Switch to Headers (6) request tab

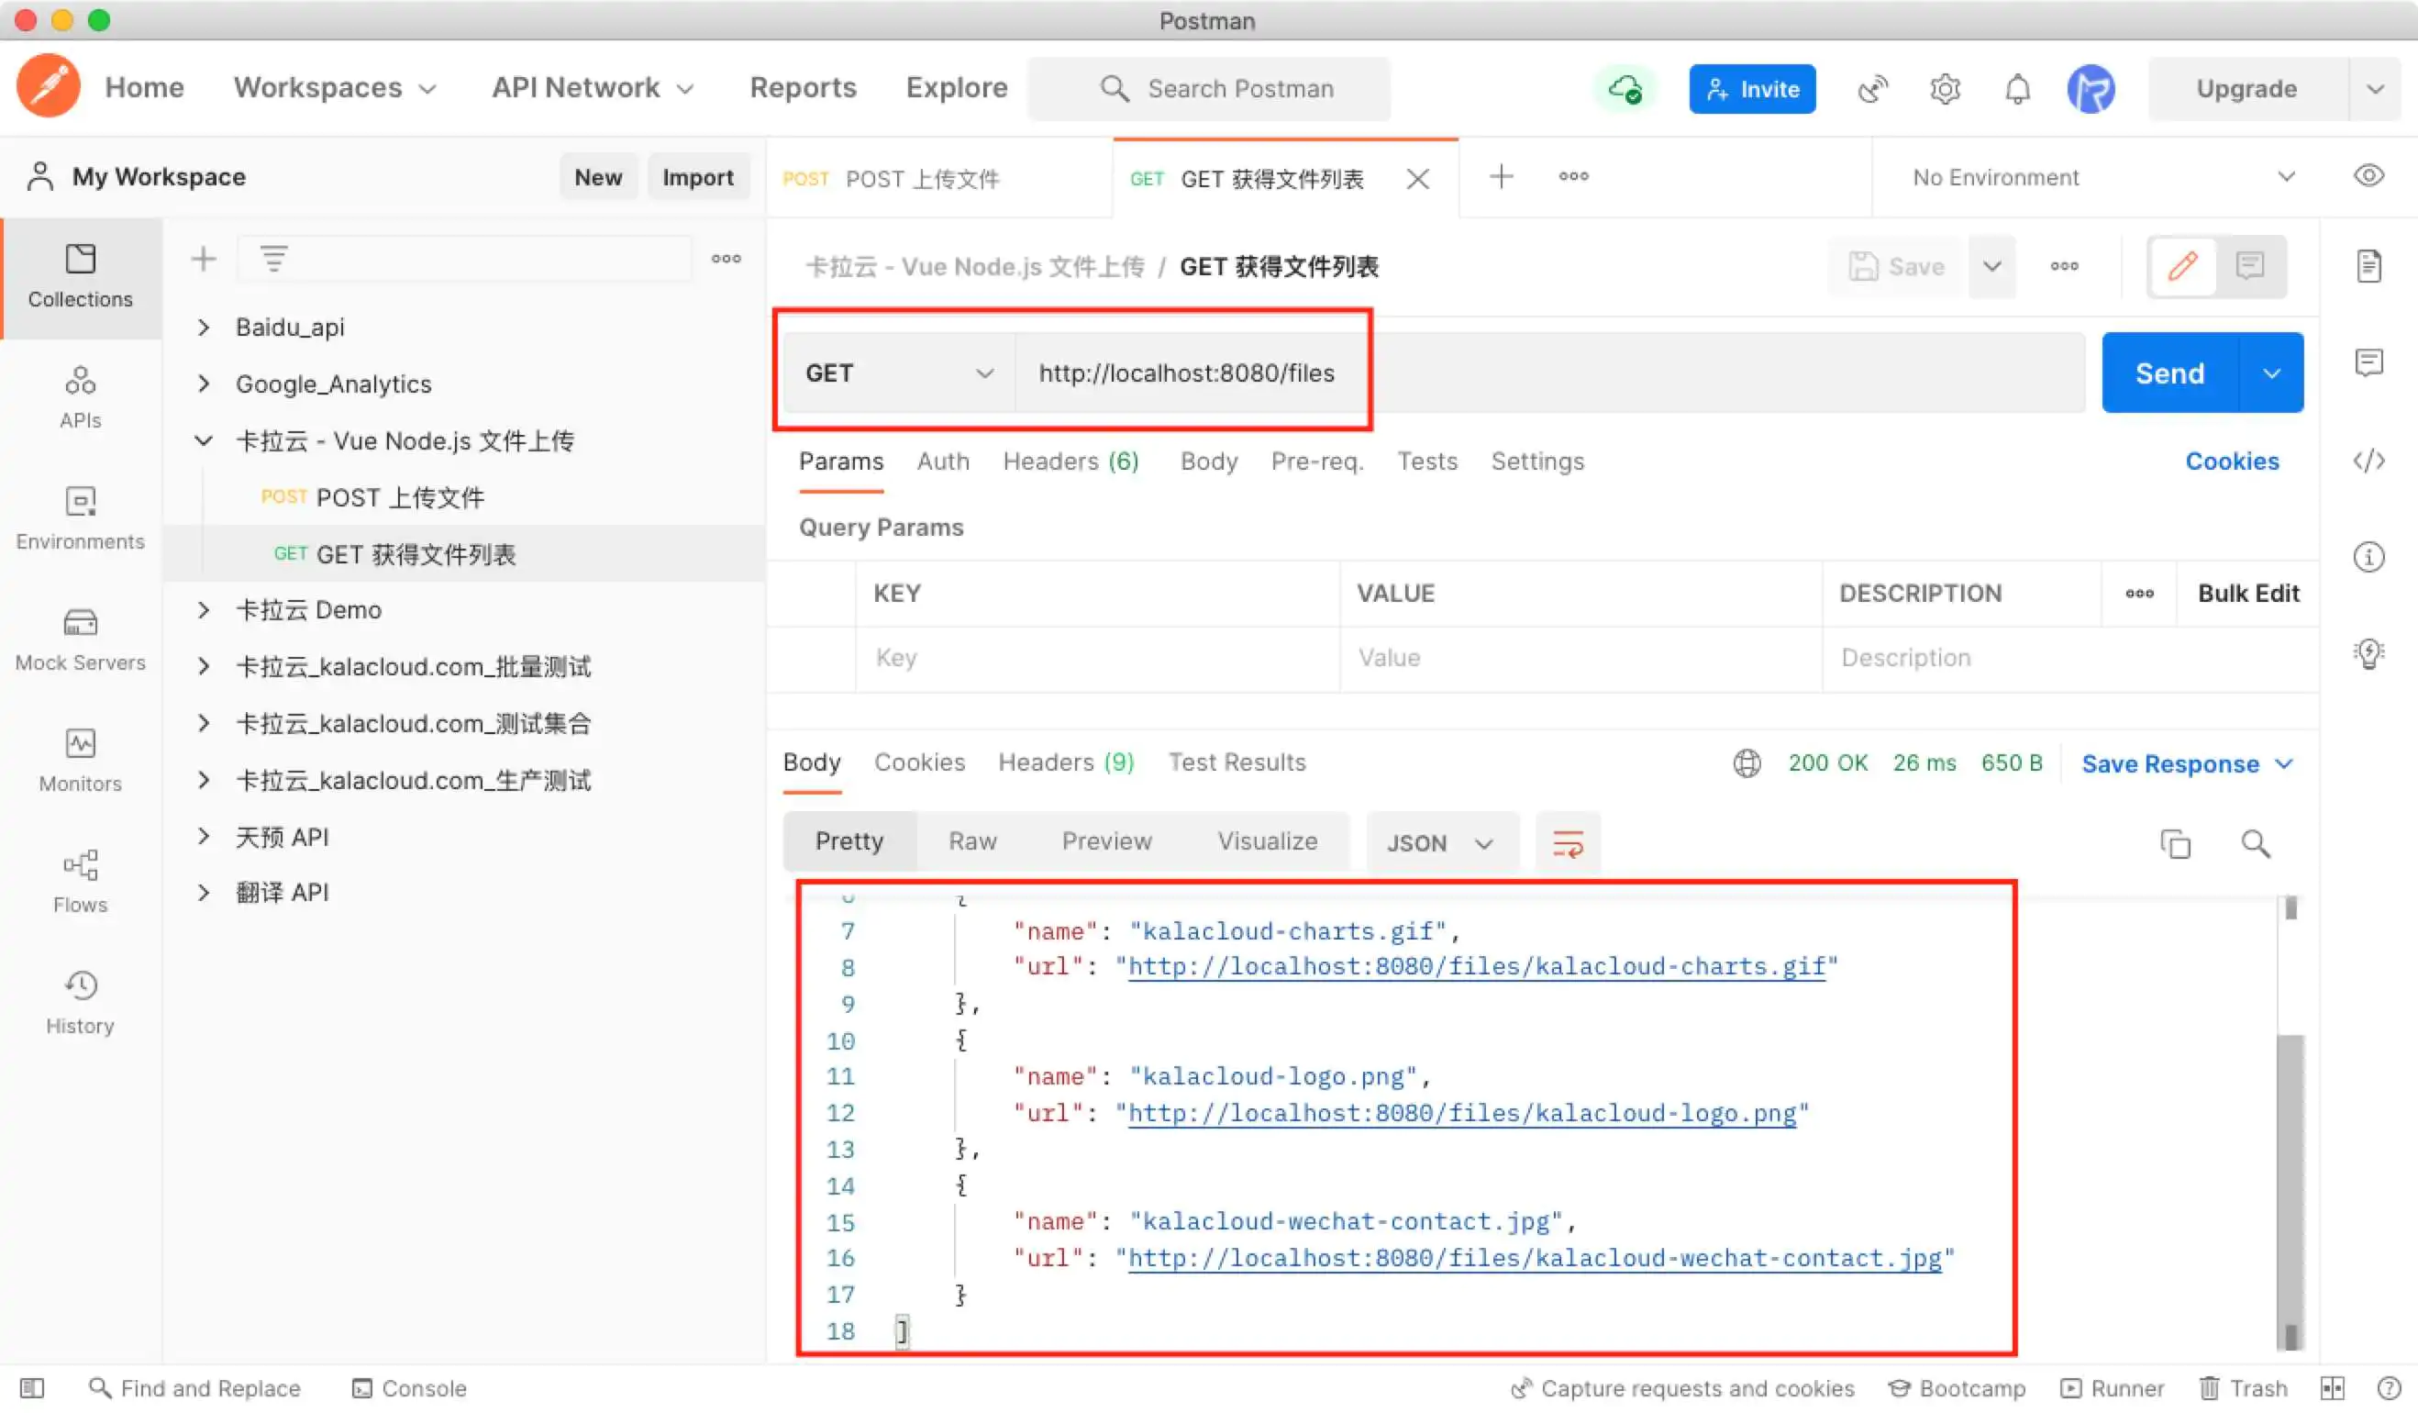1070,462
